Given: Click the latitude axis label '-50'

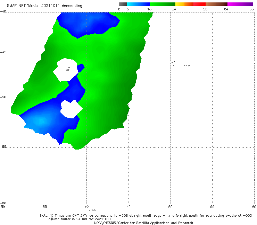Looking at the screenshot, I should point(3,97).
